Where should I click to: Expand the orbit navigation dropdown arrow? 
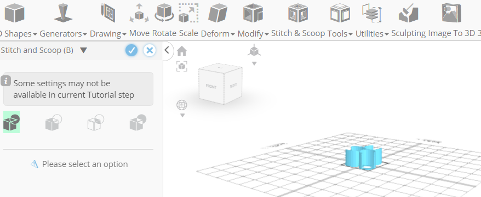182,116
